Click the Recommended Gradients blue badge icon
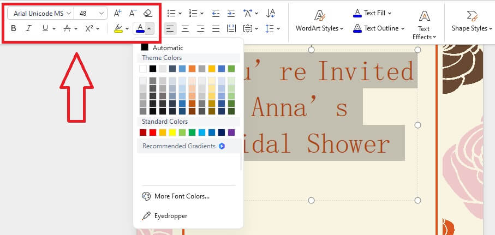The image size is (495, 235). (x=222, y=146)
